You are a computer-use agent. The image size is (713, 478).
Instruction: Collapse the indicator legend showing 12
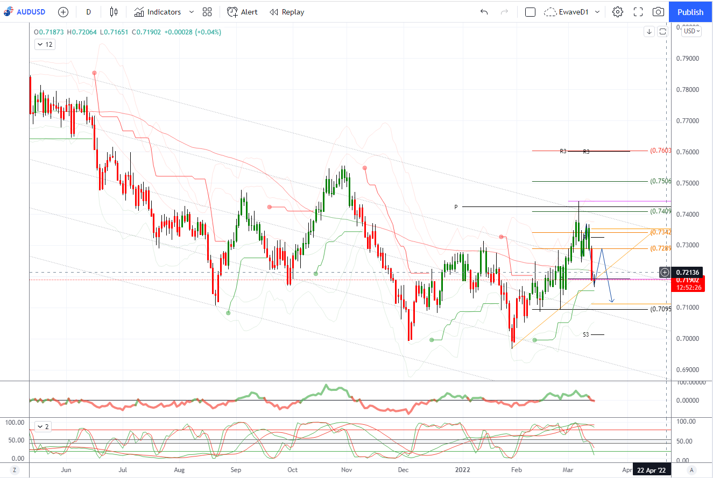point(45,45)
